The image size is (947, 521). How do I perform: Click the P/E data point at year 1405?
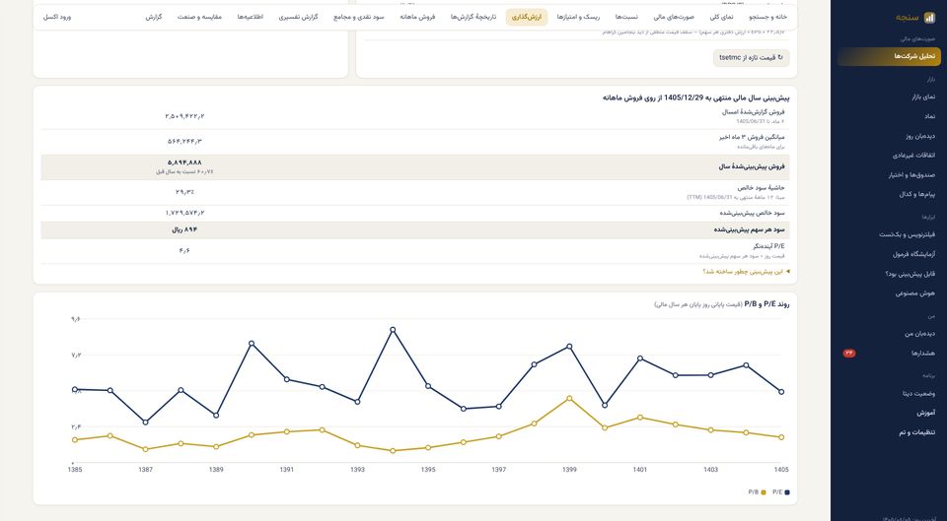coord(781,392)
